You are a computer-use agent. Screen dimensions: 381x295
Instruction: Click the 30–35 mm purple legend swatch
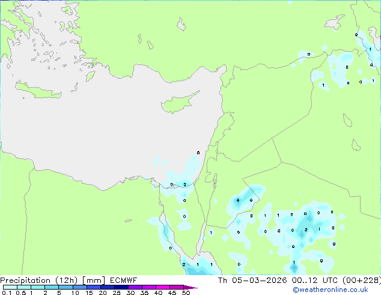coord(135,287)
